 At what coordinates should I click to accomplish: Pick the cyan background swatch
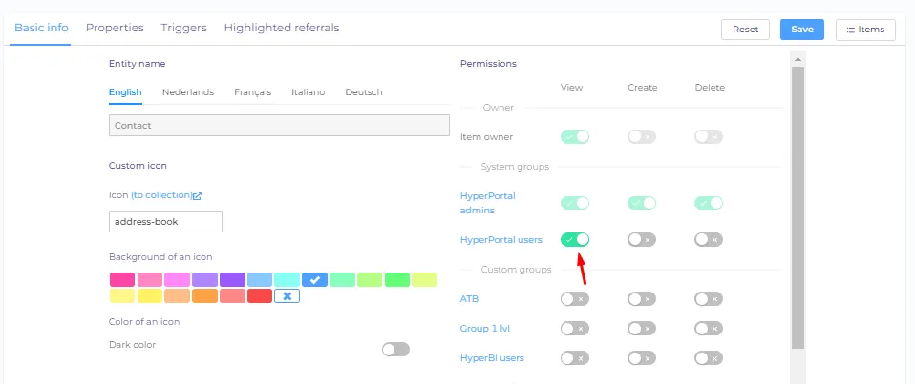pos(287,280)
